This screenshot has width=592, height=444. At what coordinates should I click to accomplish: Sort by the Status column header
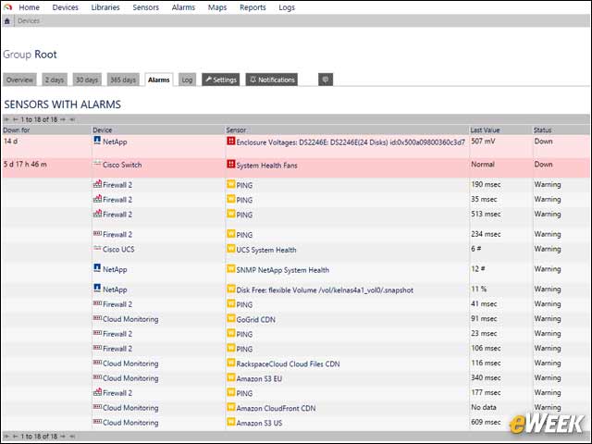pyautogui.click(x=543, y=129)
